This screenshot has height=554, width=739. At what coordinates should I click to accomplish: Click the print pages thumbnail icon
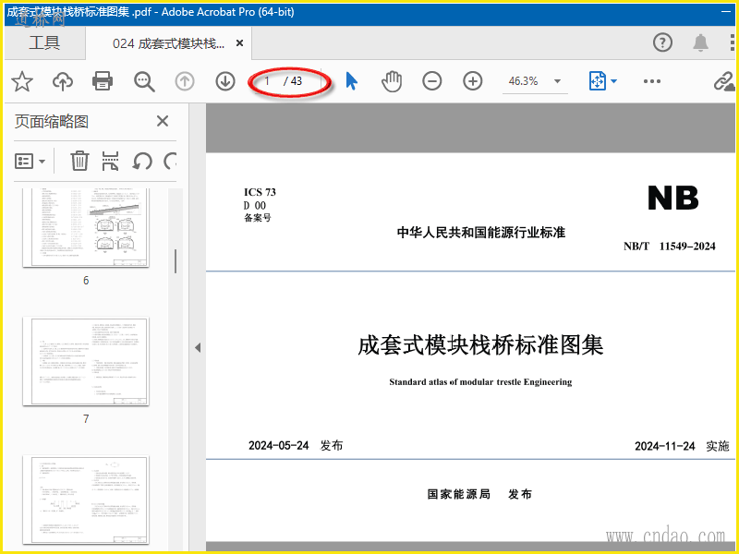click(110, 161)
